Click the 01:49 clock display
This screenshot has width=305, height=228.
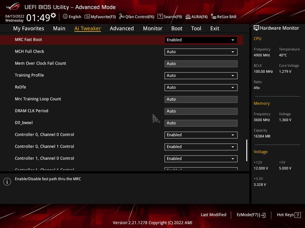click(x=38, y=18)
